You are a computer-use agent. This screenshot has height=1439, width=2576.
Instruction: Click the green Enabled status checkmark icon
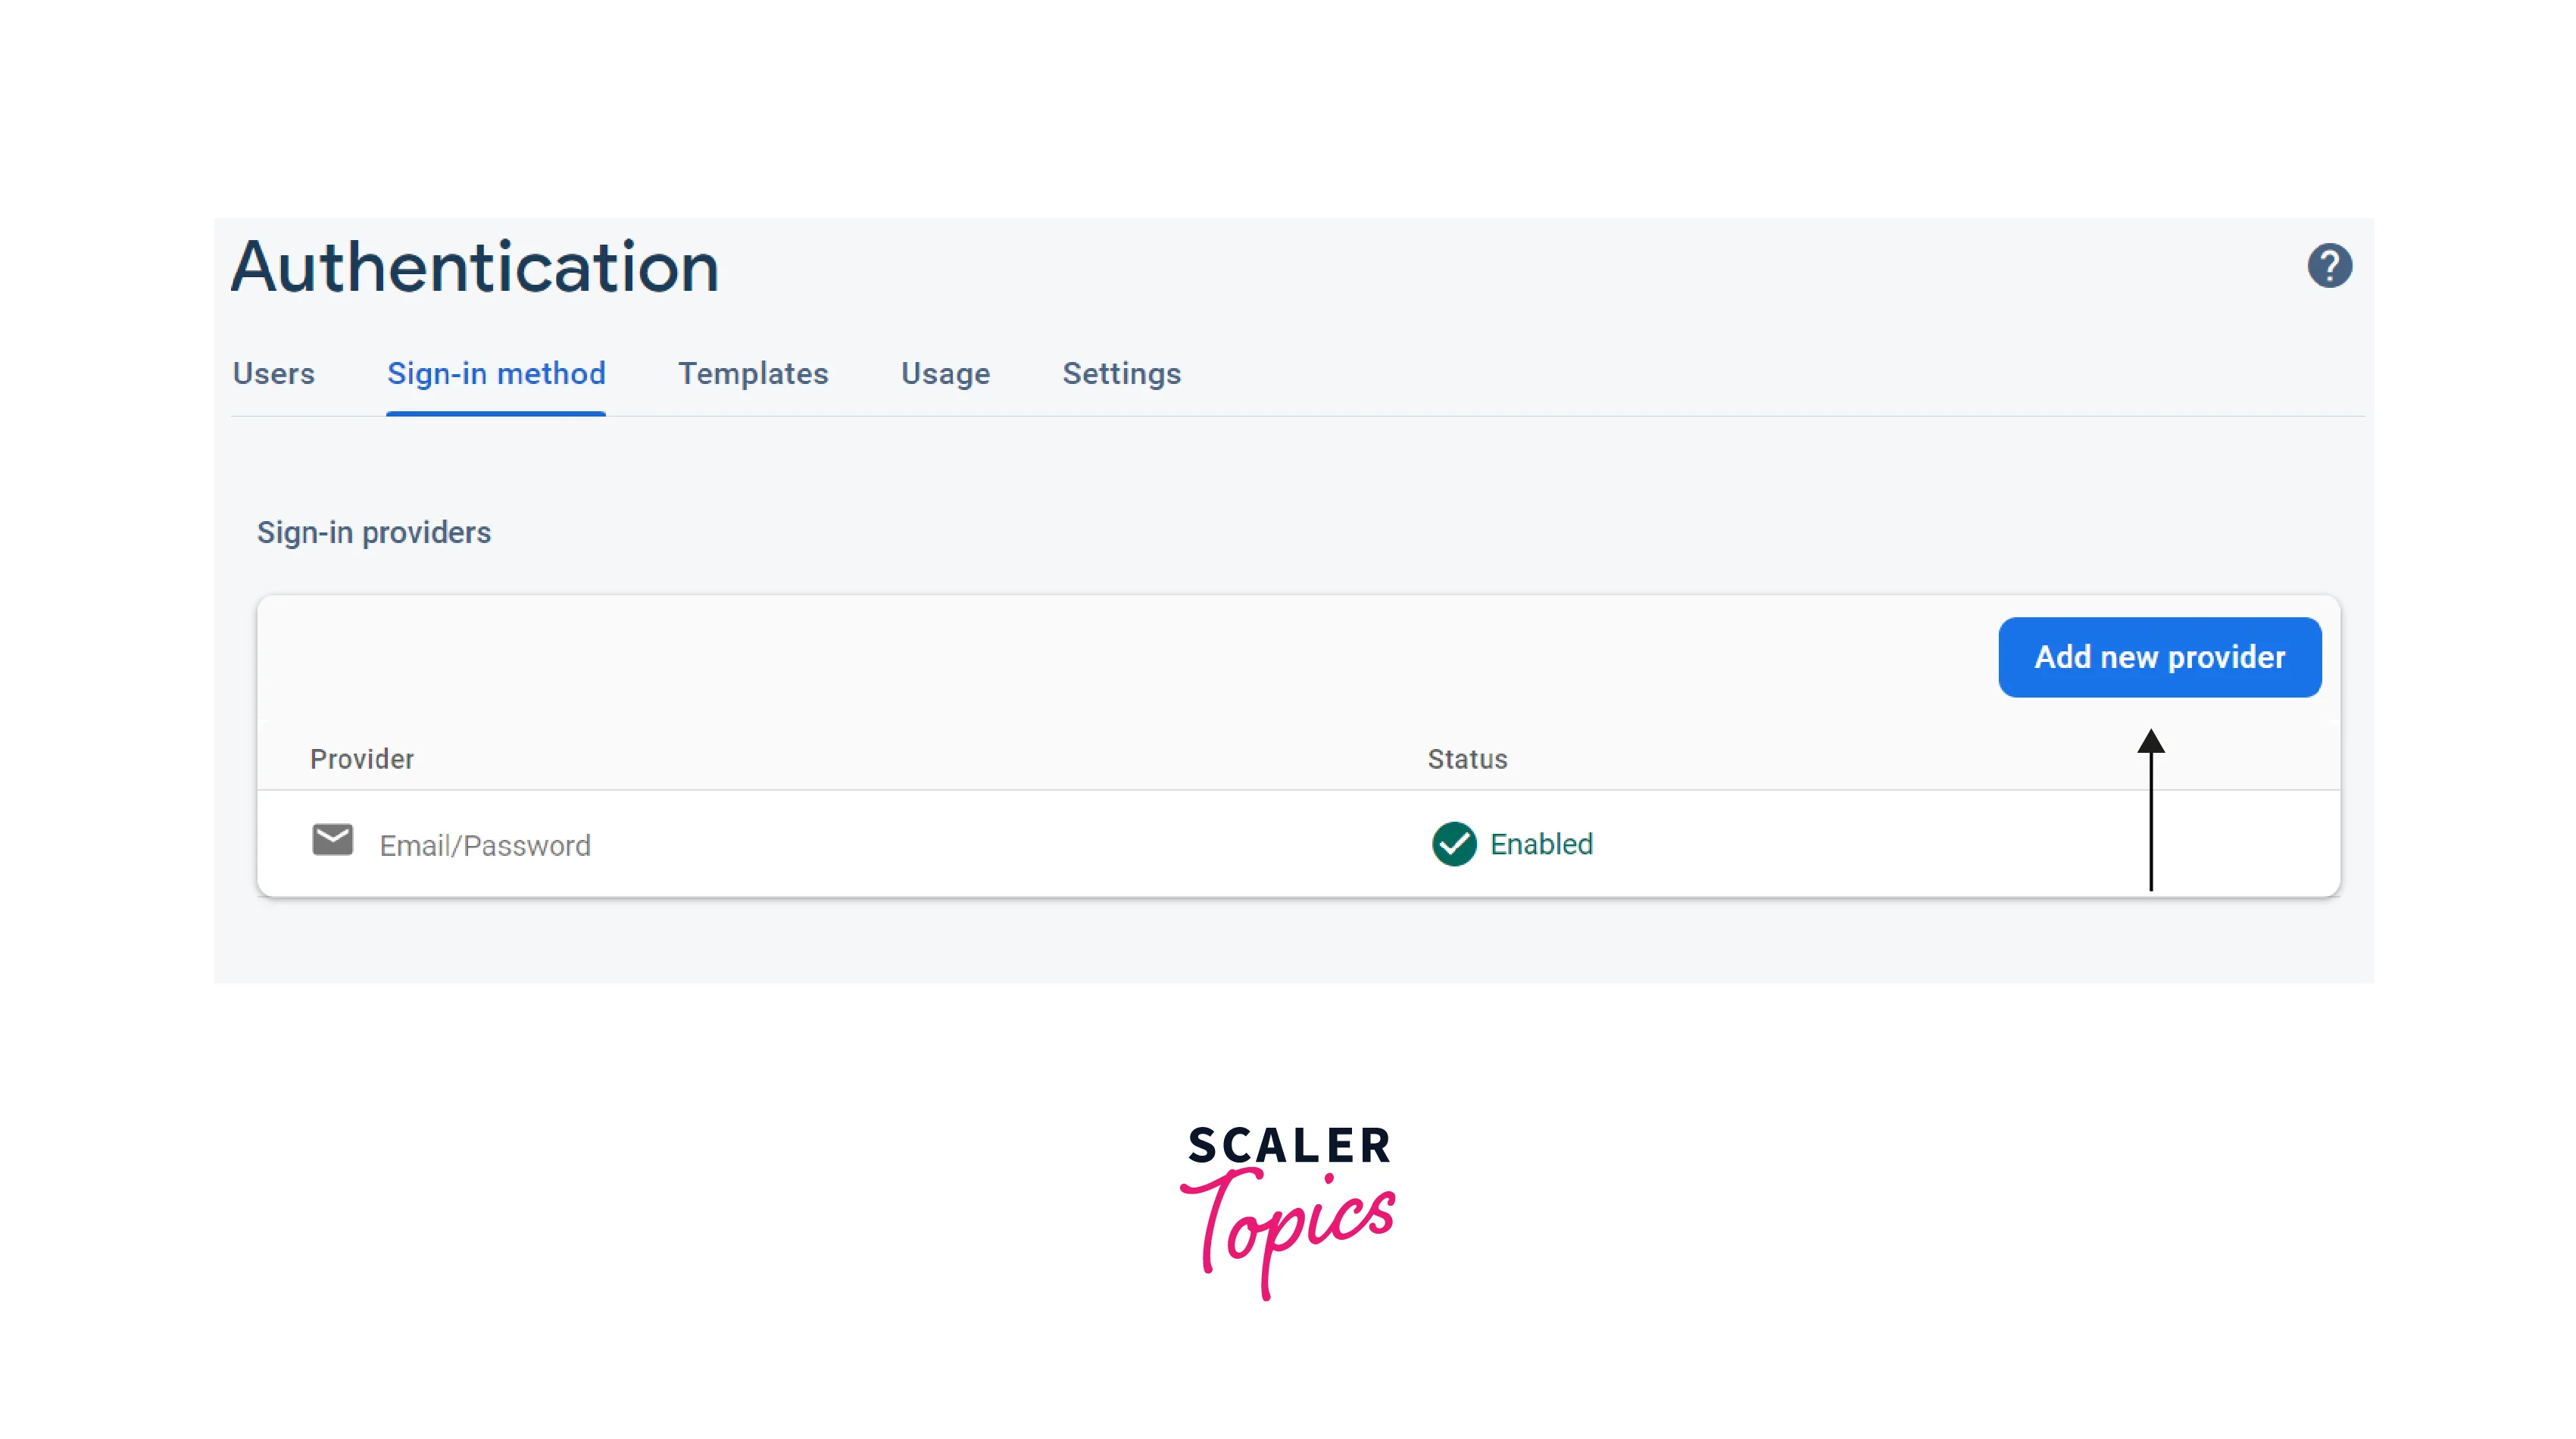[x=1454, y=842]
